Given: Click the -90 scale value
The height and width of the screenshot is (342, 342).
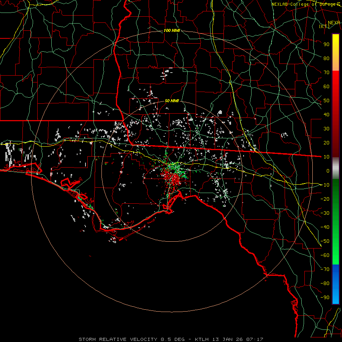Looking at the screenshot, I should tap(325, 298).
